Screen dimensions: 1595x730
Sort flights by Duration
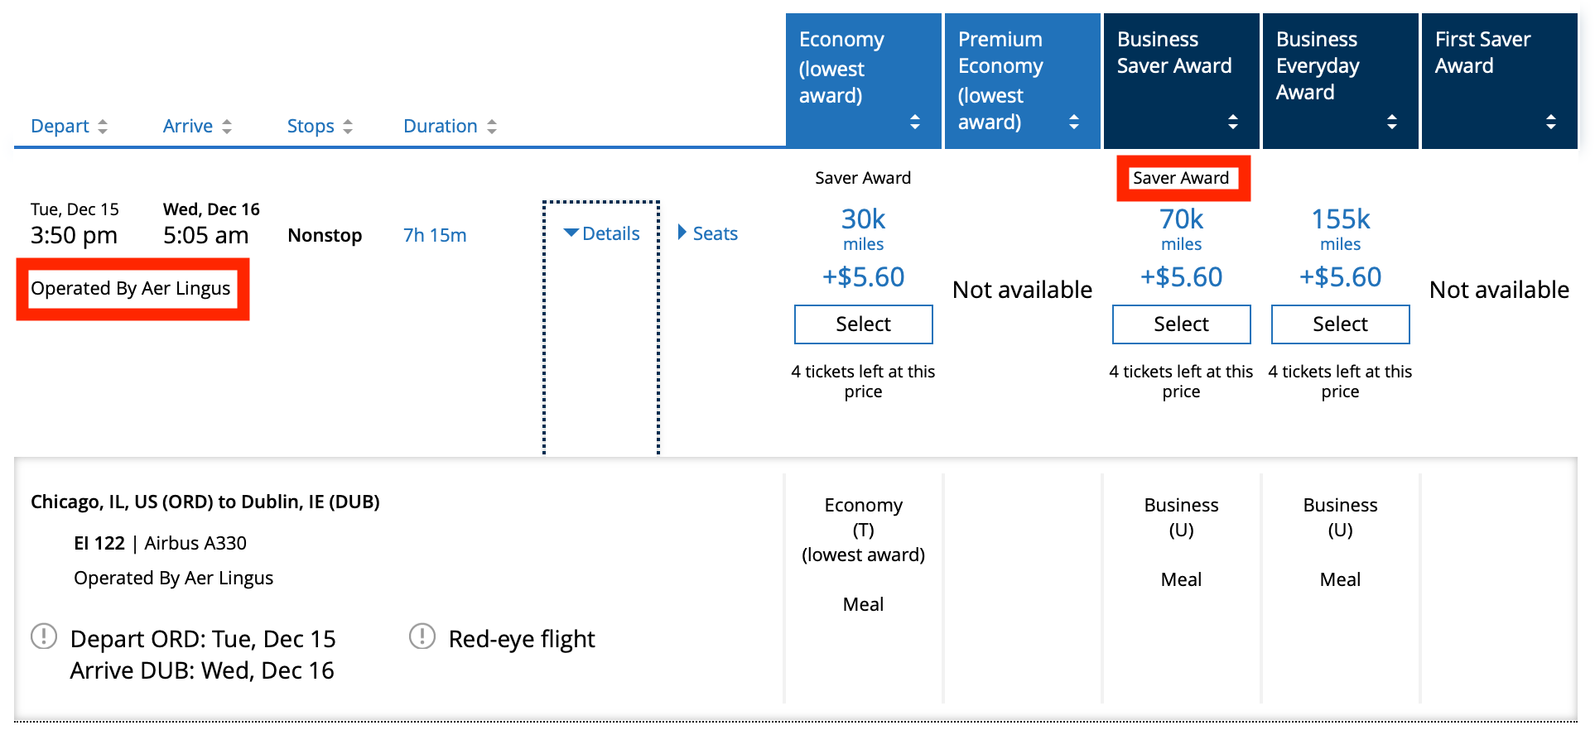pos(492,126)
